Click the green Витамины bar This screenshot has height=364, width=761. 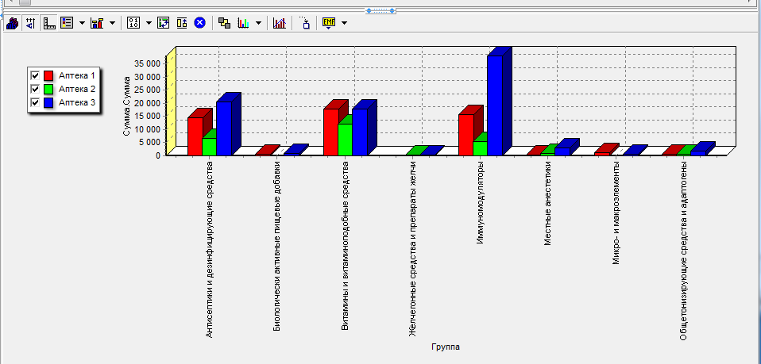(345, 140)
